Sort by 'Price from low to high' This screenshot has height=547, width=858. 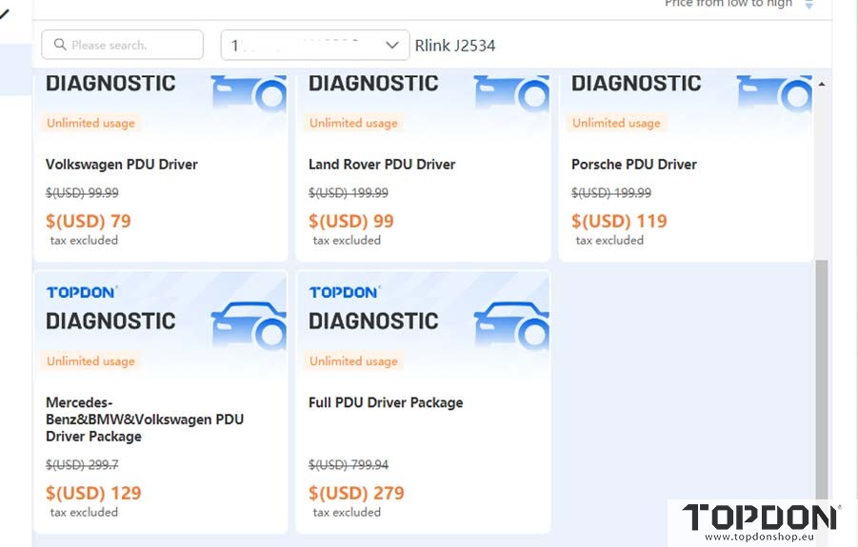728,4
